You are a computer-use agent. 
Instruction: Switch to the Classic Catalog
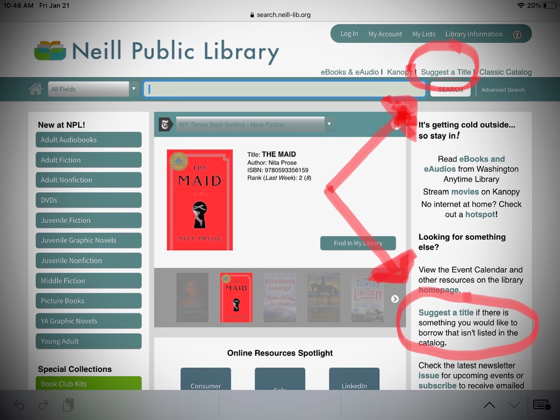coord(505,72)
